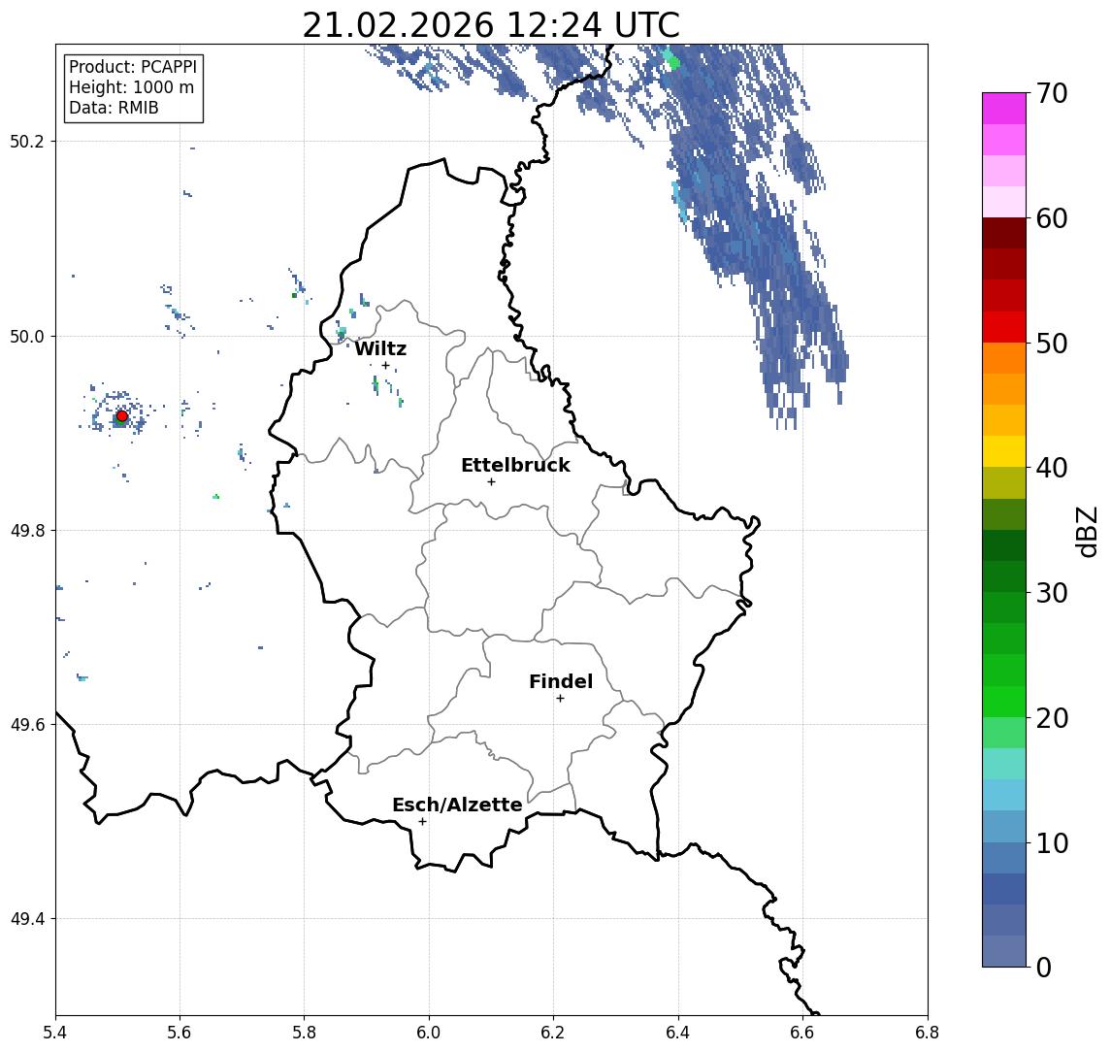Click the longitude axis label 6.8
This screenshot has height=1052, width=1111.
point(928,1033)
